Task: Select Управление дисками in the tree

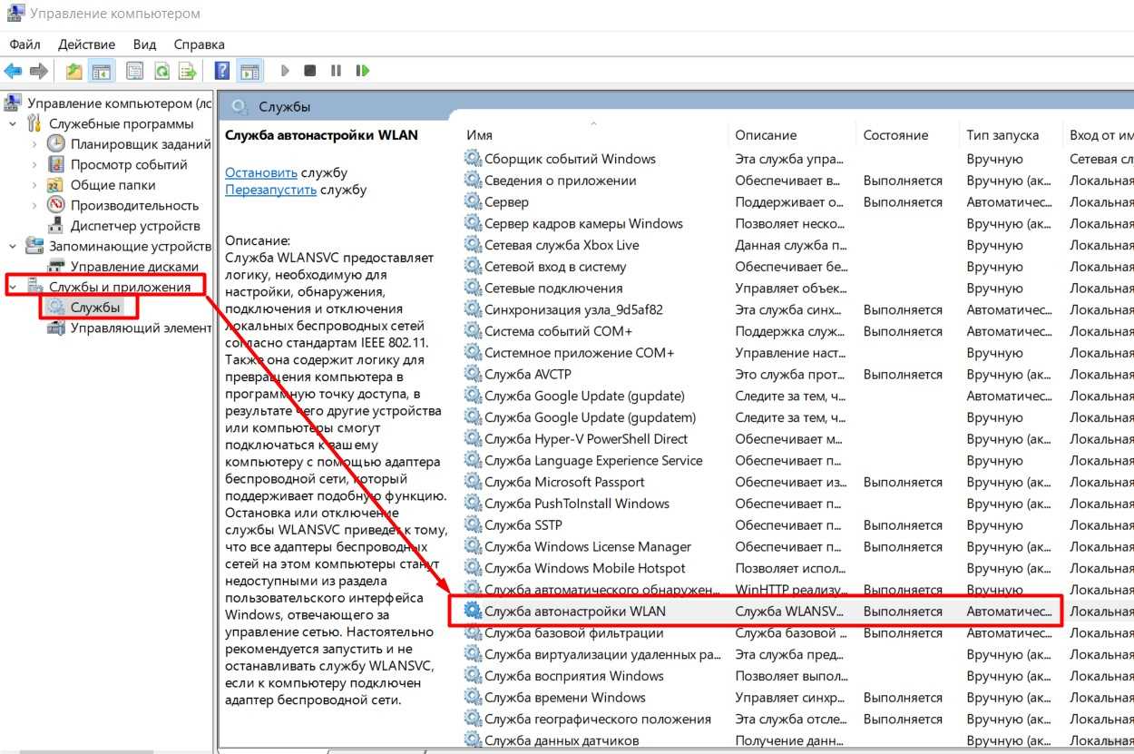Action: (134, 267)
